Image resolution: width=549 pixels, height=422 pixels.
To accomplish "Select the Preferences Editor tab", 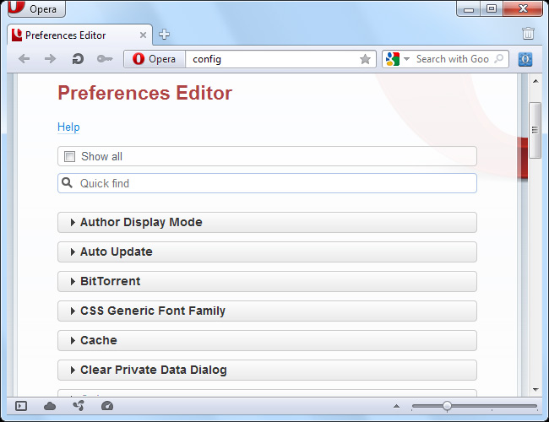I will (x=66, y=35).
